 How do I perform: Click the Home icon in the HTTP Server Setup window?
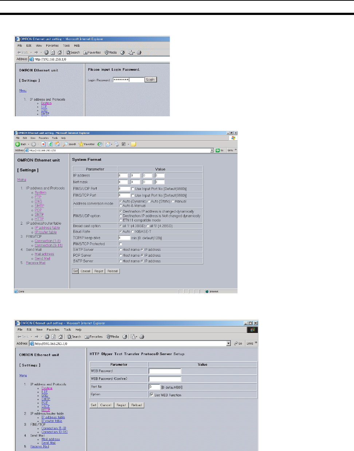point(60,337)
